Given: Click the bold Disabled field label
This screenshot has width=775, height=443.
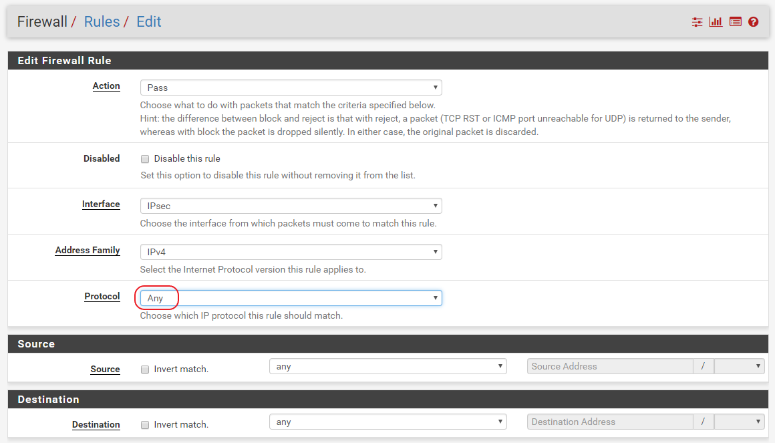Looking at the screenshot, I should click(102, 158).
